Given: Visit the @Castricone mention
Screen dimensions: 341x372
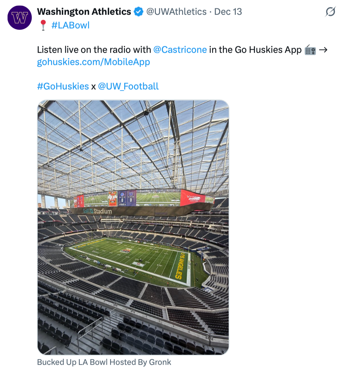Looking at the screenshot, I should click(180, 50).
